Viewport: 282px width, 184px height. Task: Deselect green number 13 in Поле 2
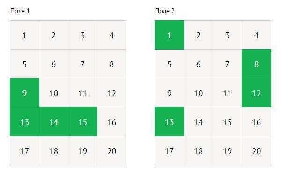pos(169,122)
